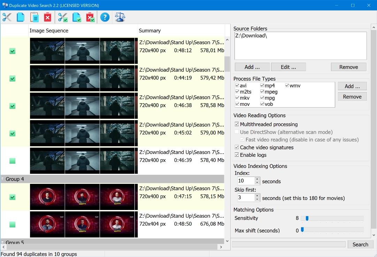Image resolution: width=377 pixels, height=257 pixels.
Task: Click the Copy file toolbar icon
Action: pos(20,17)
